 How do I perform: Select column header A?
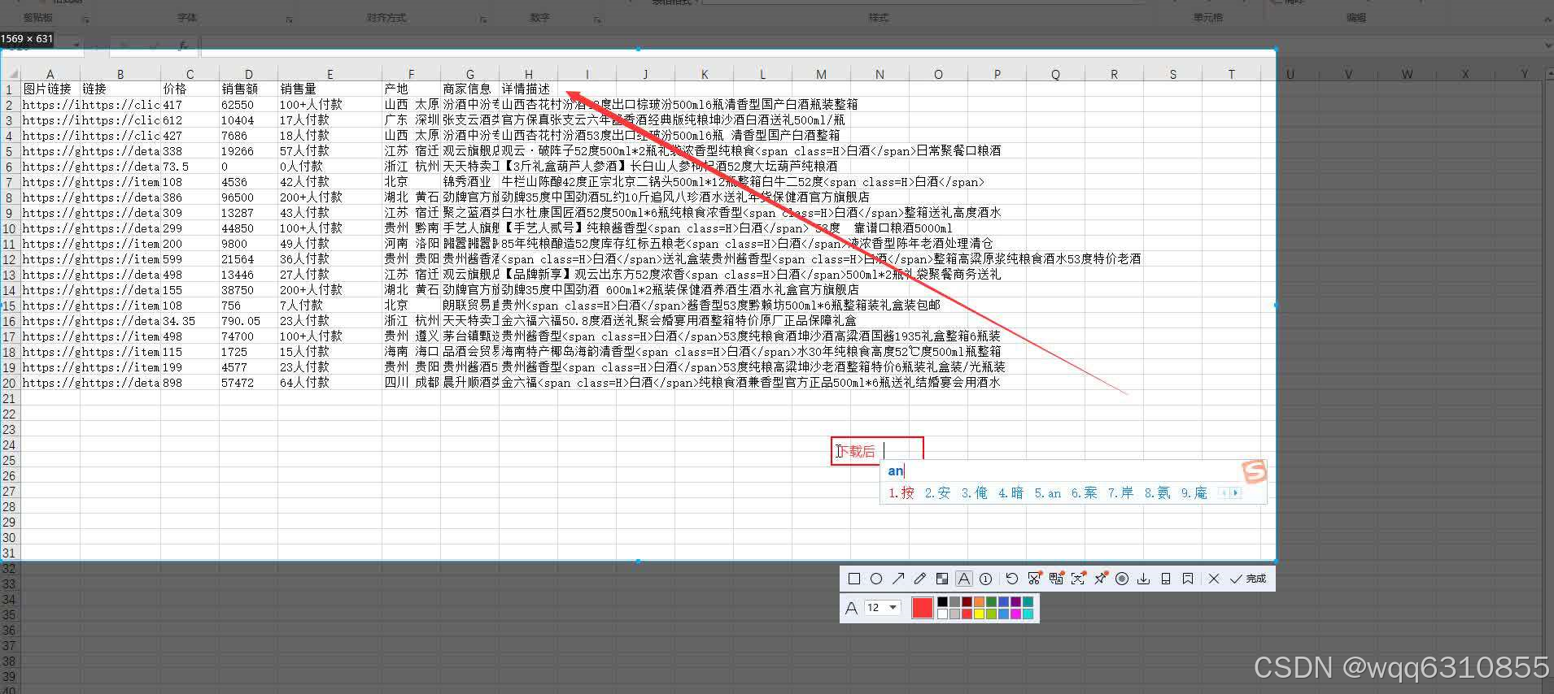(50, 74)
